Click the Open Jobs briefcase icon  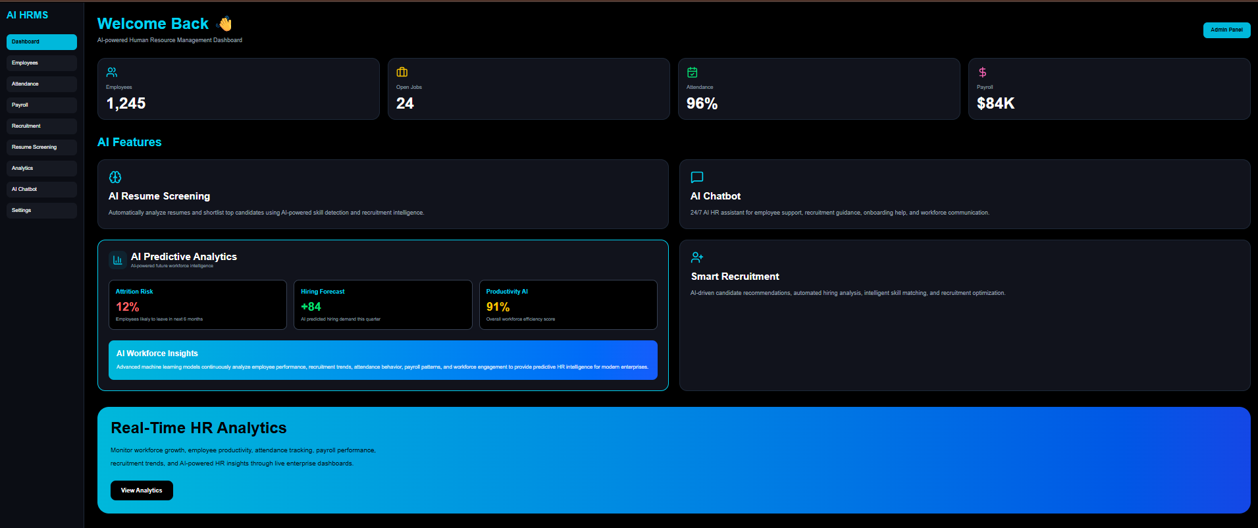(402, 72)
